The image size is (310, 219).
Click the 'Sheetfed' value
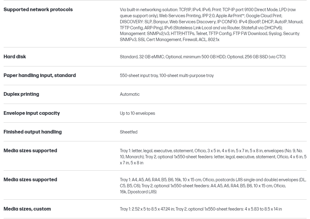click(129, 132)
